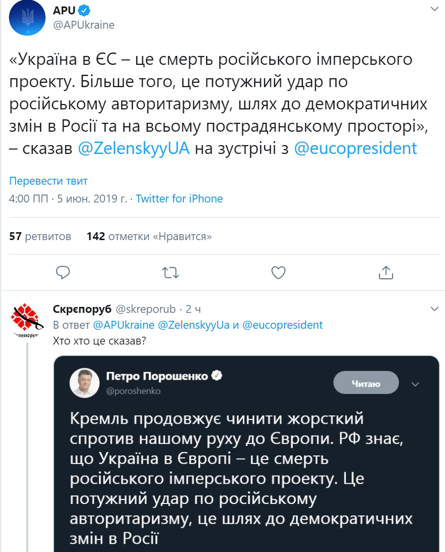Toggle the Читаю following button
445x552 pixels.
366,384
